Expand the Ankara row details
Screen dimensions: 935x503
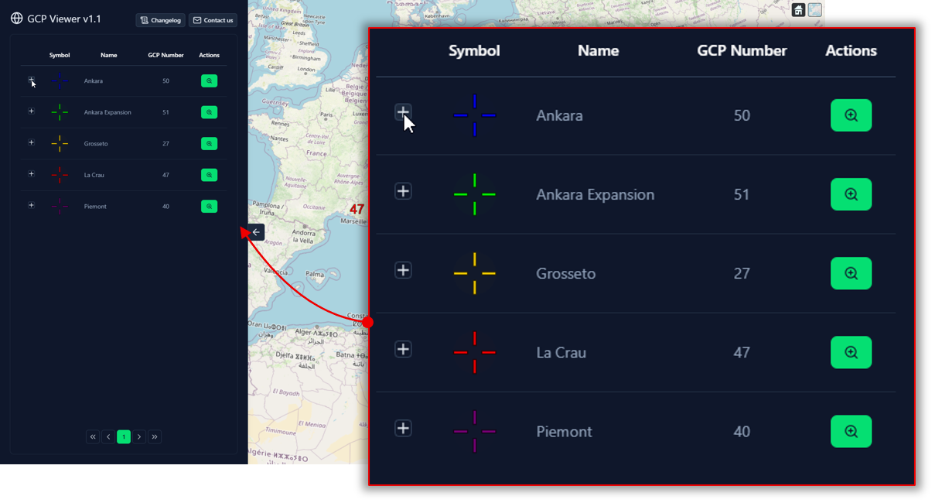coord(31,80)
